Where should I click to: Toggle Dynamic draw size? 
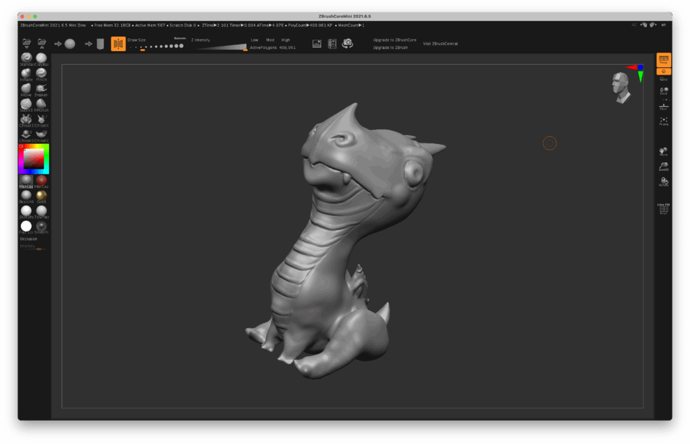point(180,38)
